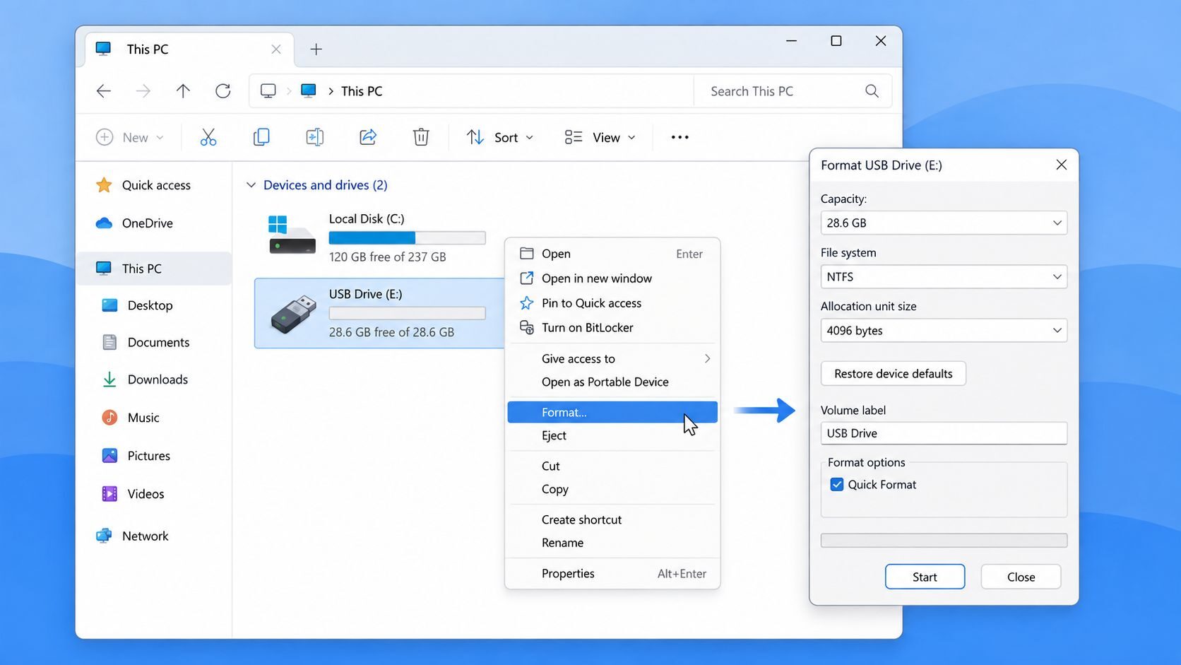Viewport: 1181px width, 665px height.
Task: Expand the View dropdown
Action: tap(600, 137)
